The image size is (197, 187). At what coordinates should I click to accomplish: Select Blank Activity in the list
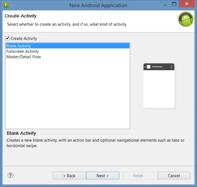(x=18, y=46)
